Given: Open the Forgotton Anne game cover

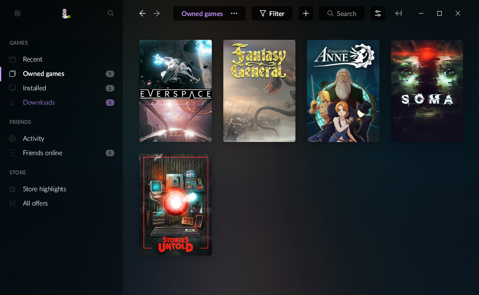Looking at the screenshot, I should [343, 91].
